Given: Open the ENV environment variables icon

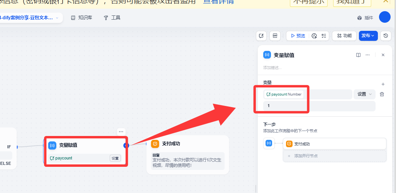Looking at the screenshot, I should [275, 36].
